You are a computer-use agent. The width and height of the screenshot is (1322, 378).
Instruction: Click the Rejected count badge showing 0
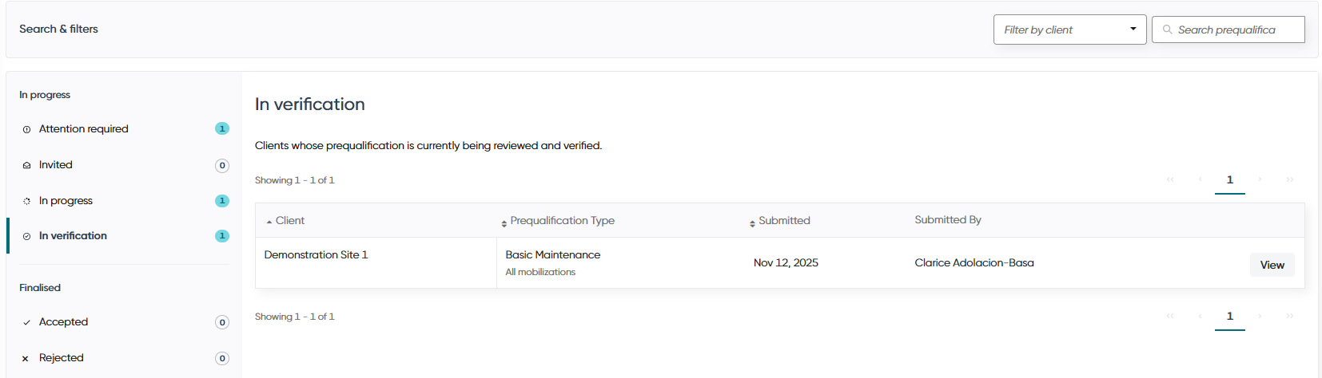(222, 359)
